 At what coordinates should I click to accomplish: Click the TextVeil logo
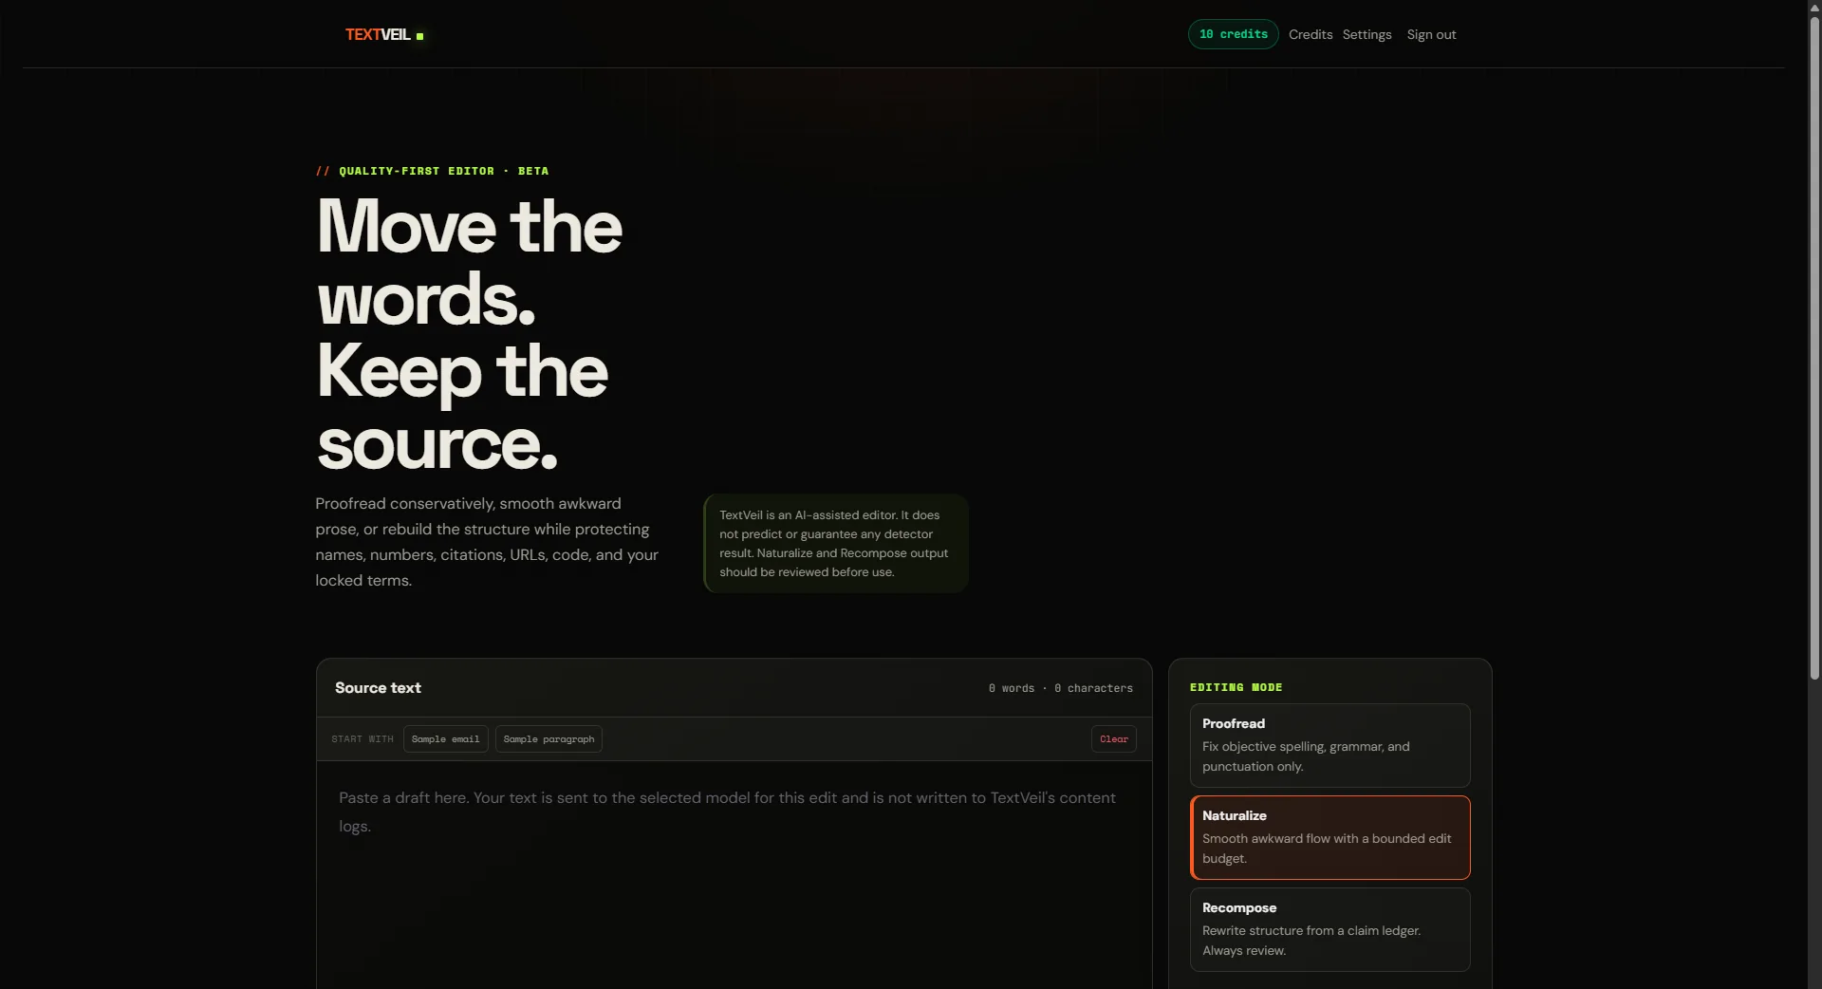[x=384, y=35]
